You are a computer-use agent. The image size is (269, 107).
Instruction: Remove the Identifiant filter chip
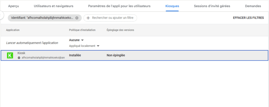tap(77, 18)
